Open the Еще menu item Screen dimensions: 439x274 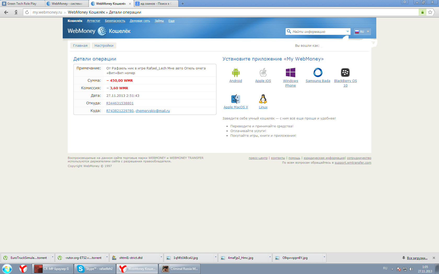coord(171,21)
